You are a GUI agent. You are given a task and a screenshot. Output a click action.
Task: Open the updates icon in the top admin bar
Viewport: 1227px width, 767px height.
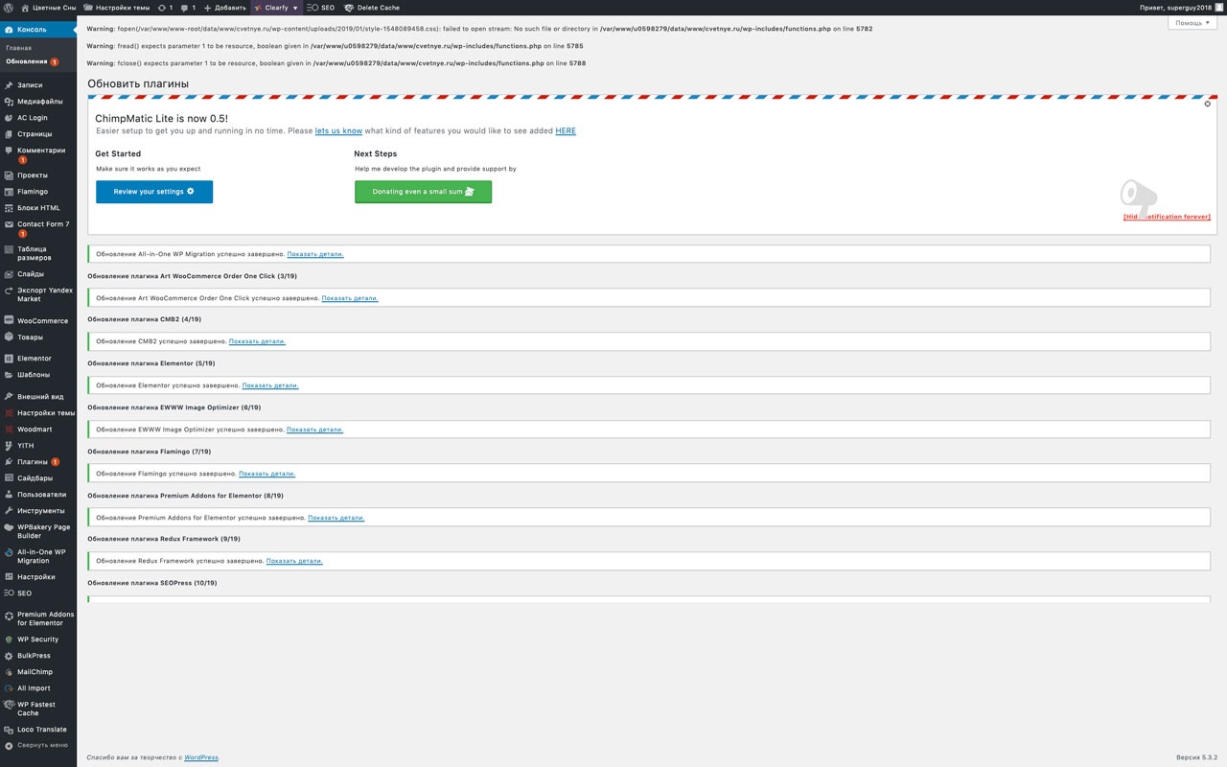tap(166, 7)
